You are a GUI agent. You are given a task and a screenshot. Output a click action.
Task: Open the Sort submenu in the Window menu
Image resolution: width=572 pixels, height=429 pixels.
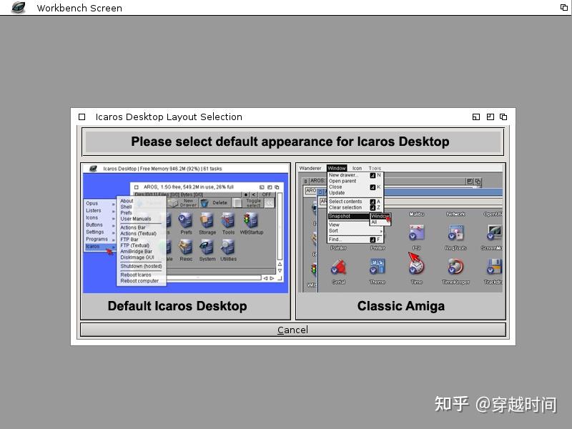(334, 231)
